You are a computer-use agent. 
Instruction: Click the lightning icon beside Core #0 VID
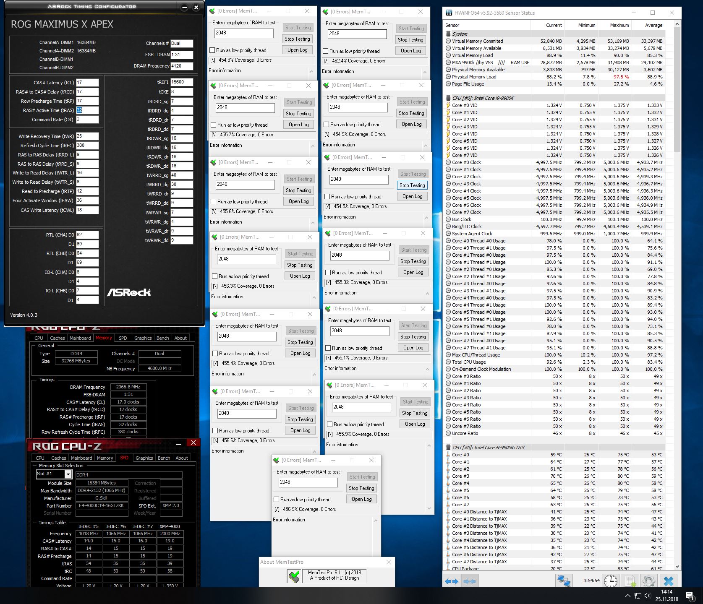448,105
